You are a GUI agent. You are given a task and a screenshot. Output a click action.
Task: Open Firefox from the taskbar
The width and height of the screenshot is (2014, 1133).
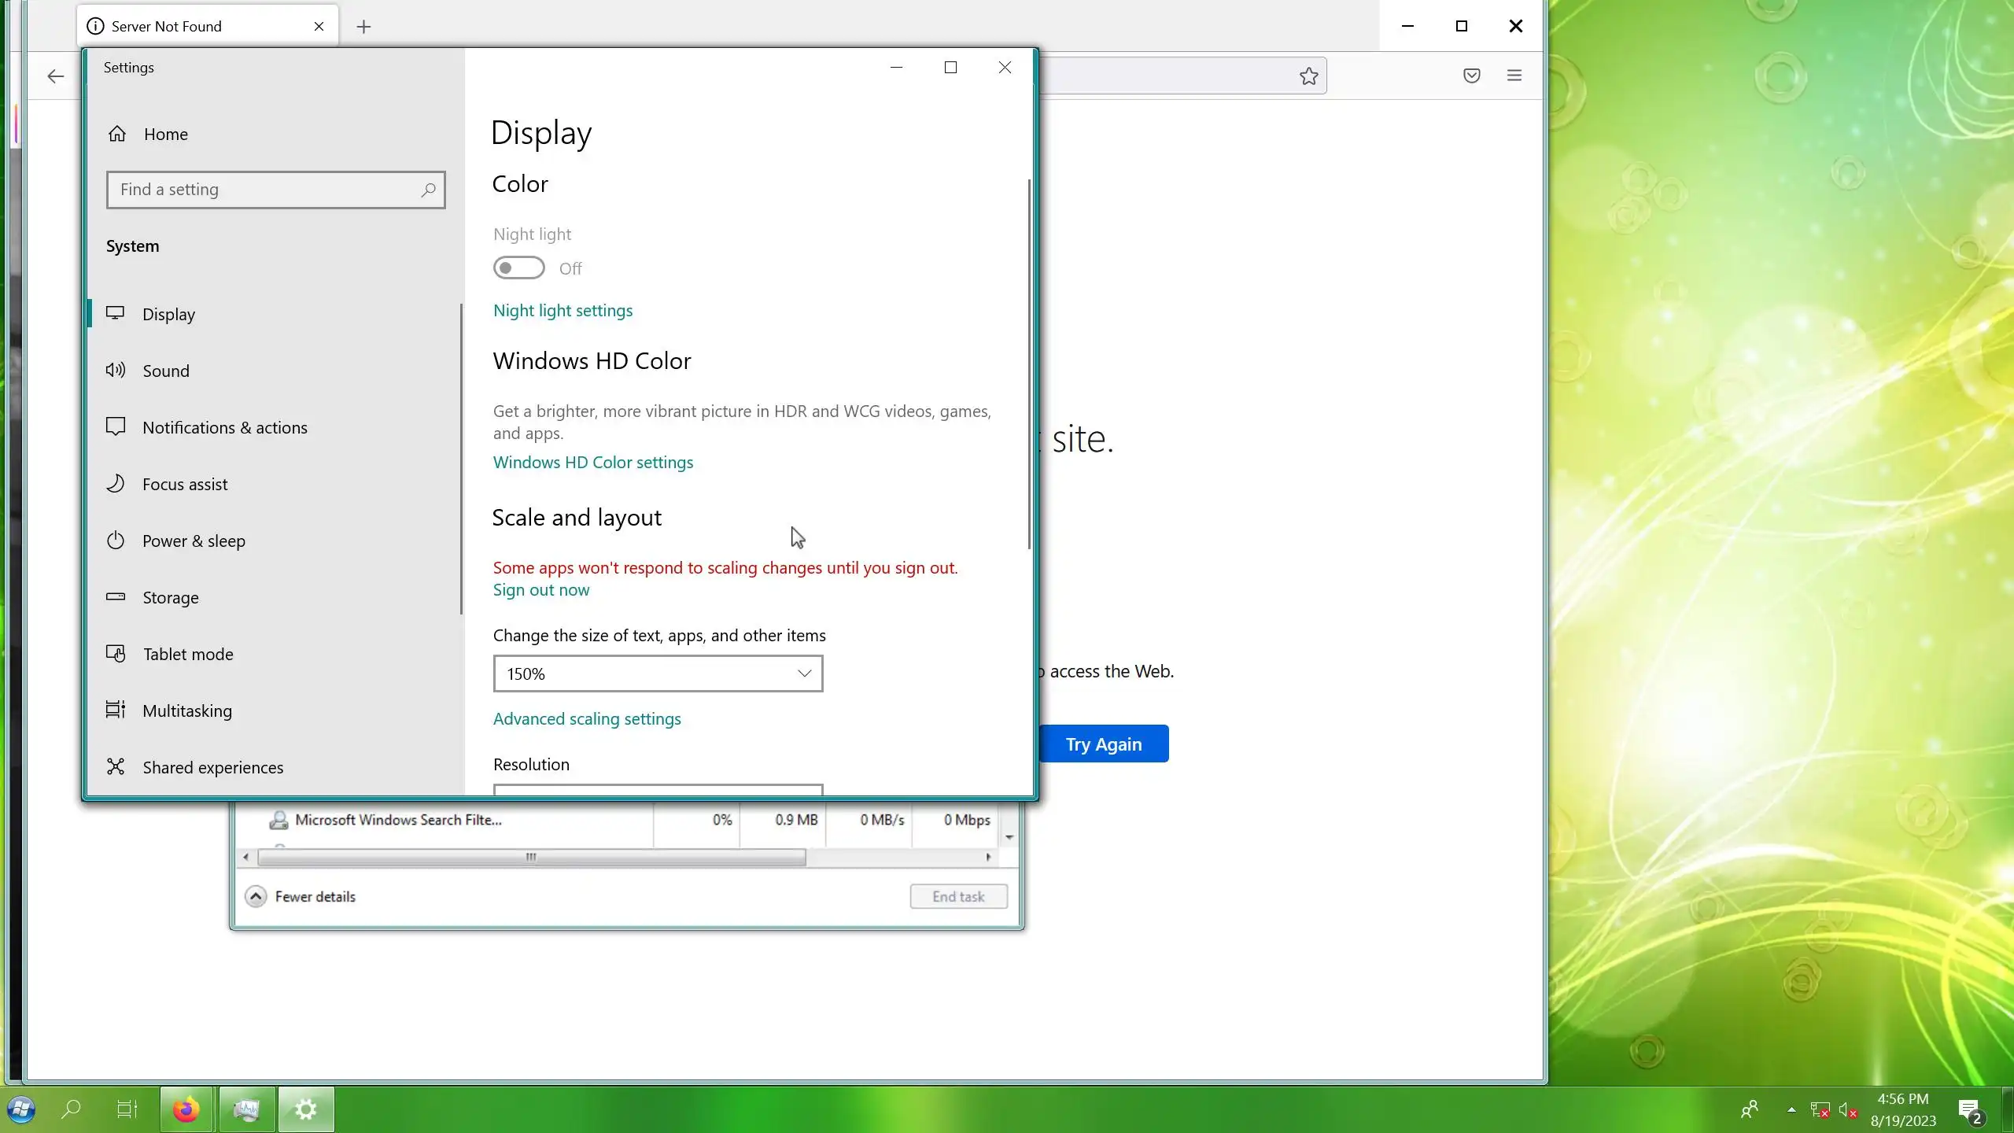pos(186,1109)
